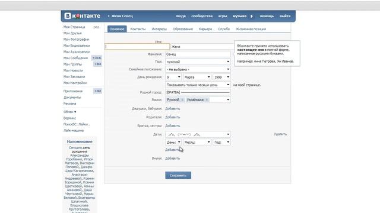Open игры in the top menu
Image resolution: width=380 pixels, height=213 pixels.
(223, 16)
